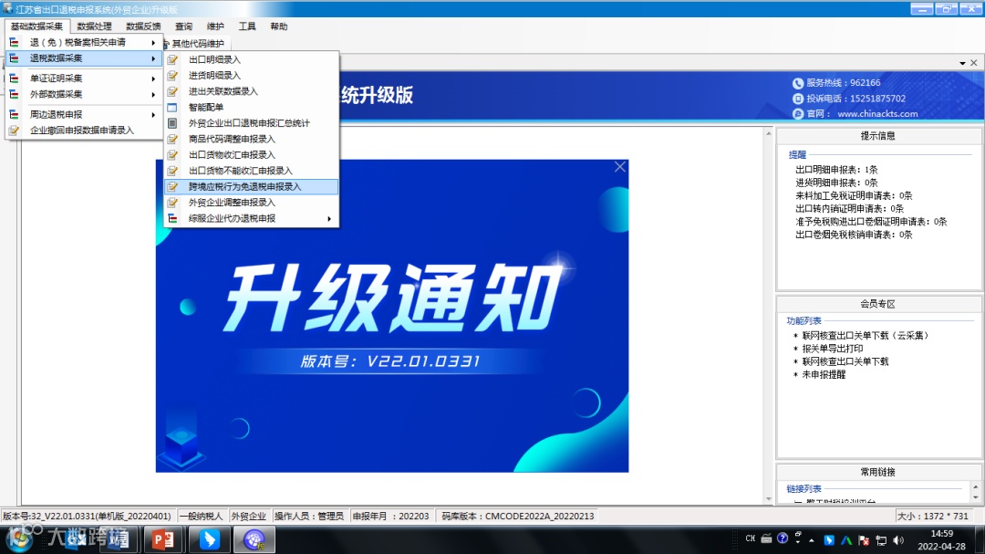Click the volume icon in system tray

[x=898, y=540]
